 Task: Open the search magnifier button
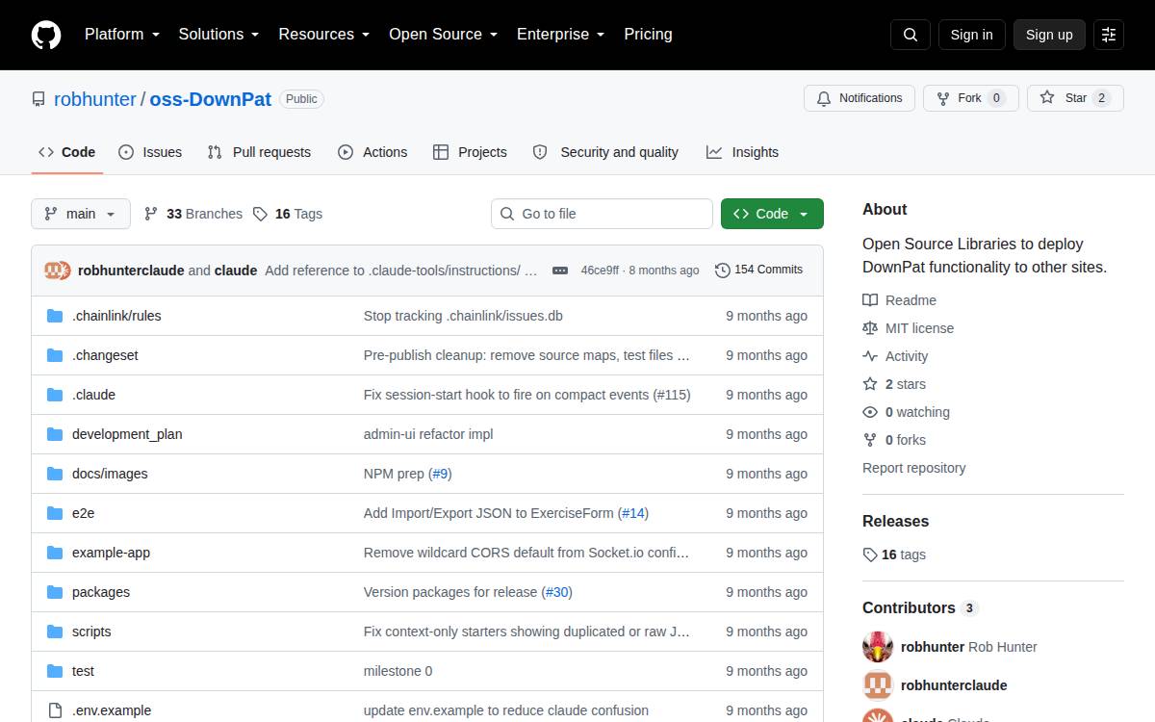point(911,35)
